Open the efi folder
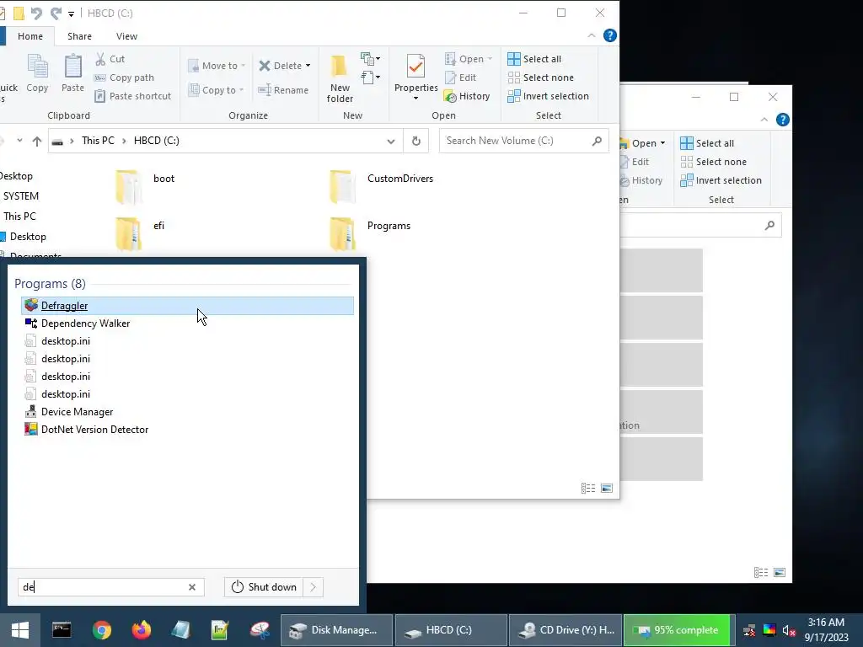Image resolution: width=863 pixels, height=647 pixels. pos(141,233)
